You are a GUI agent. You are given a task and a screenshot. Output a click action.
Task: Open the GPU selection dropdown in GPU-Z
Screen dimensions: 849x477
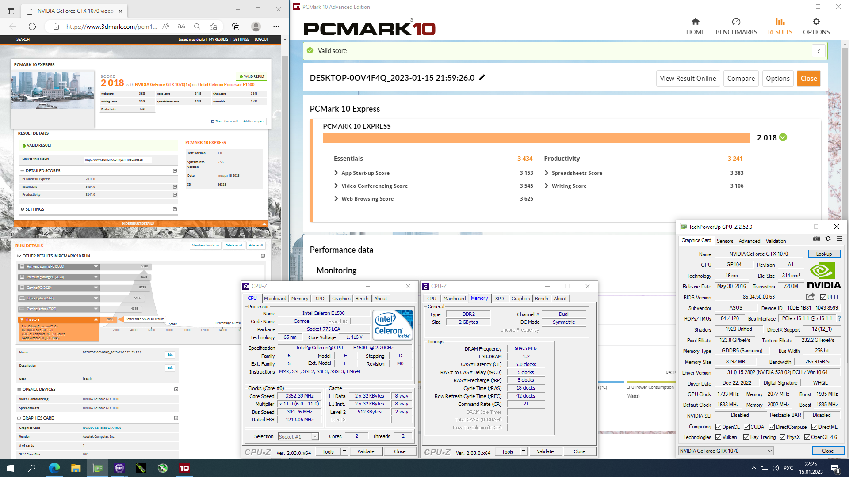(726, 451)
